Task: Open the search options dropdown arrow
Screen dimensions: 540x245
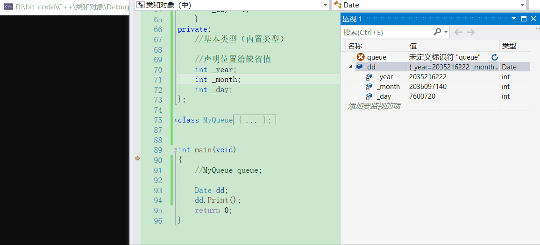Action: pyautogui.click(x=446, y=32)
